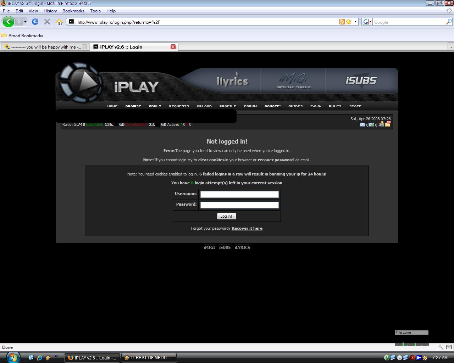
Task: Open the Google search engine dropdown
Action: 367,22
